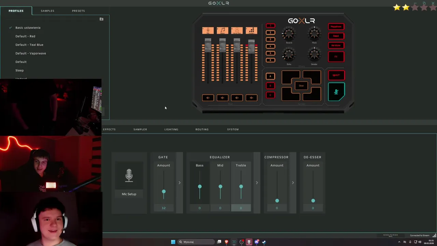Select effects preset button 6
This screenshot has width=437, height=246.
[270, 60]
